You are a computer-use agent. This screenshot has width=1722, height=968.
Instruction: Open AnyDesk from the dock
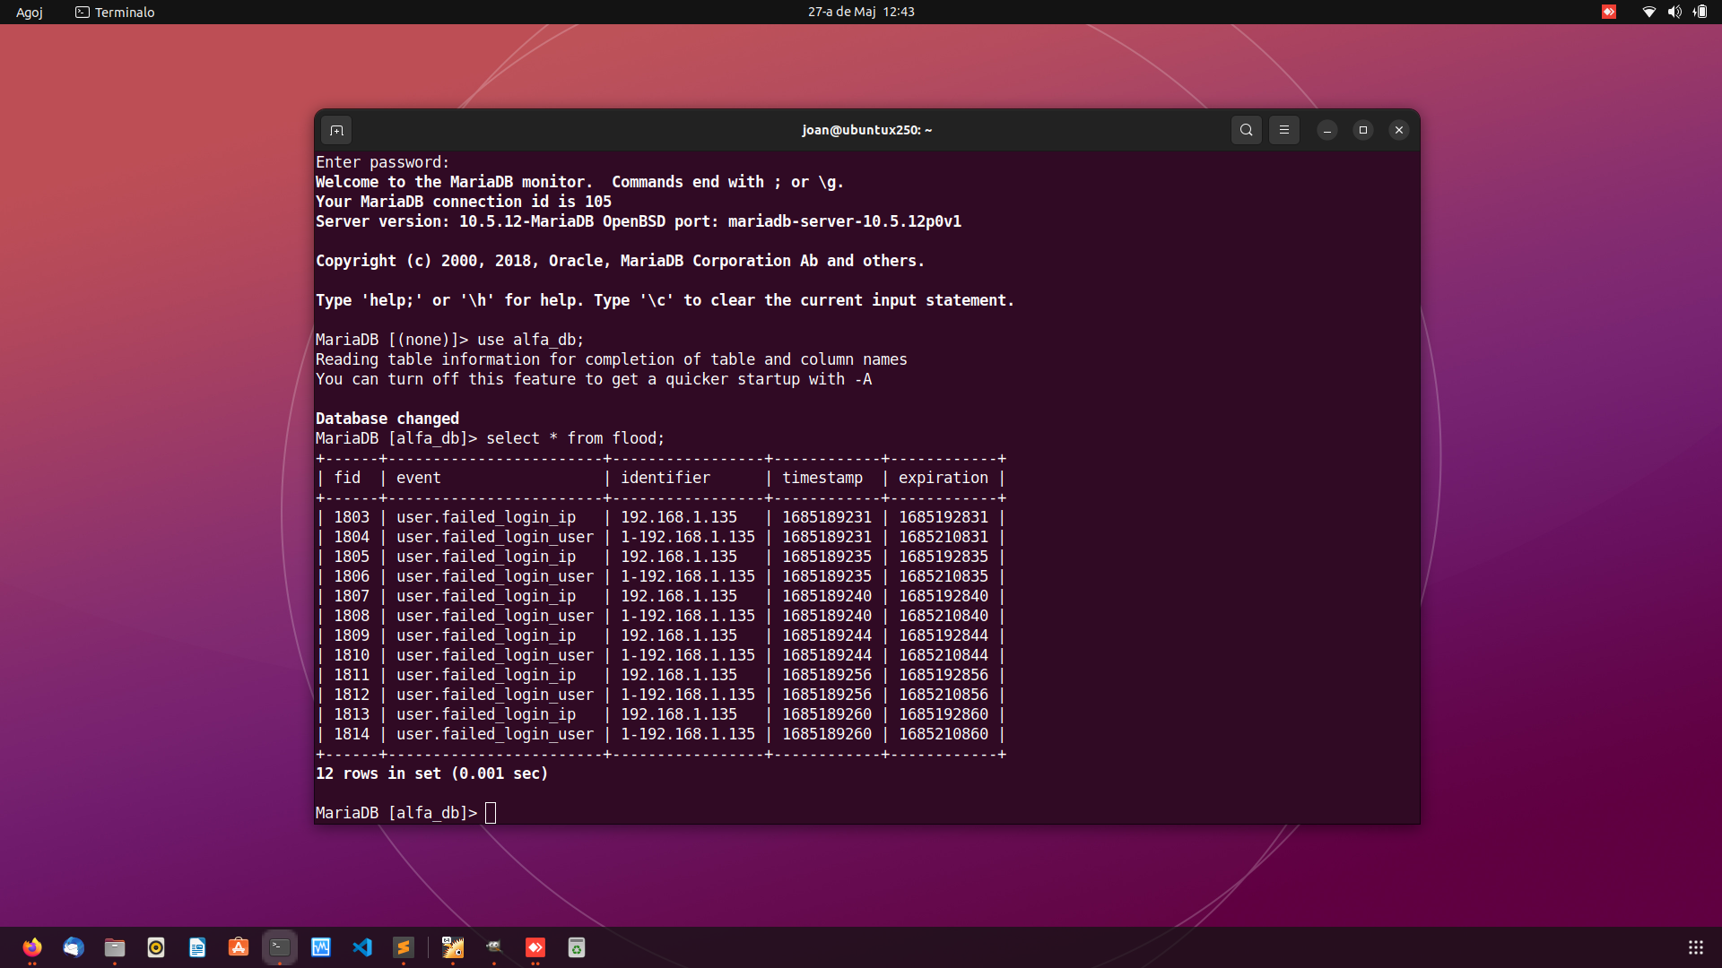535,947
